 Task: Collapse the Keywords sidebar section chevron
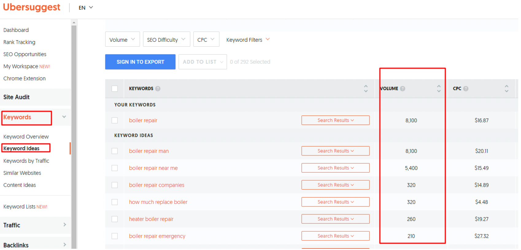(x=64, y=117)
